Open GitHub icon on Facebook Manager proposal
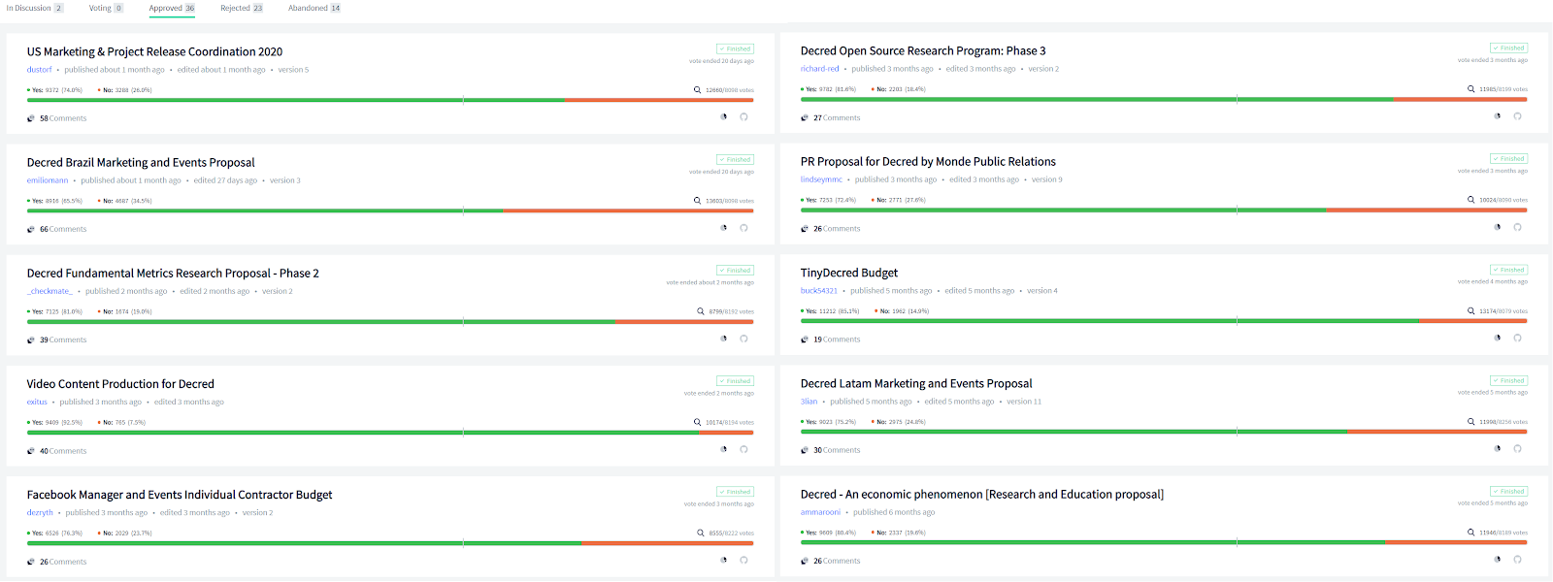Viewport: 1553px width, 582px height. tap(743, 560)
